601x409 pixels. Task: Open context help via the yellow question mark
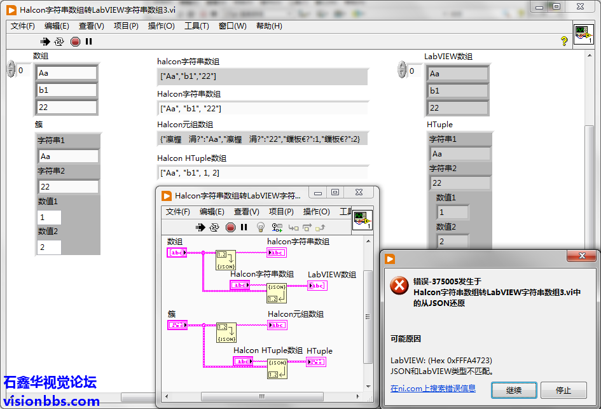click(564, 41)
